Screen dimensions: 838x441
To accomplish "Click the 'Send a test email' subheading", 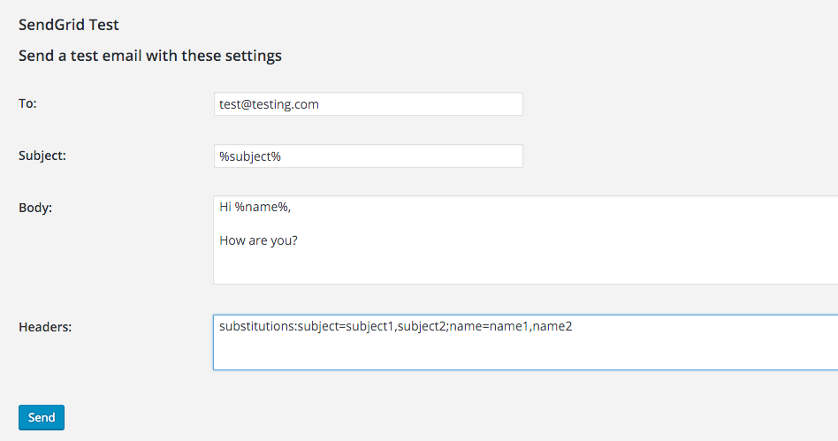I will coord(150,56).
